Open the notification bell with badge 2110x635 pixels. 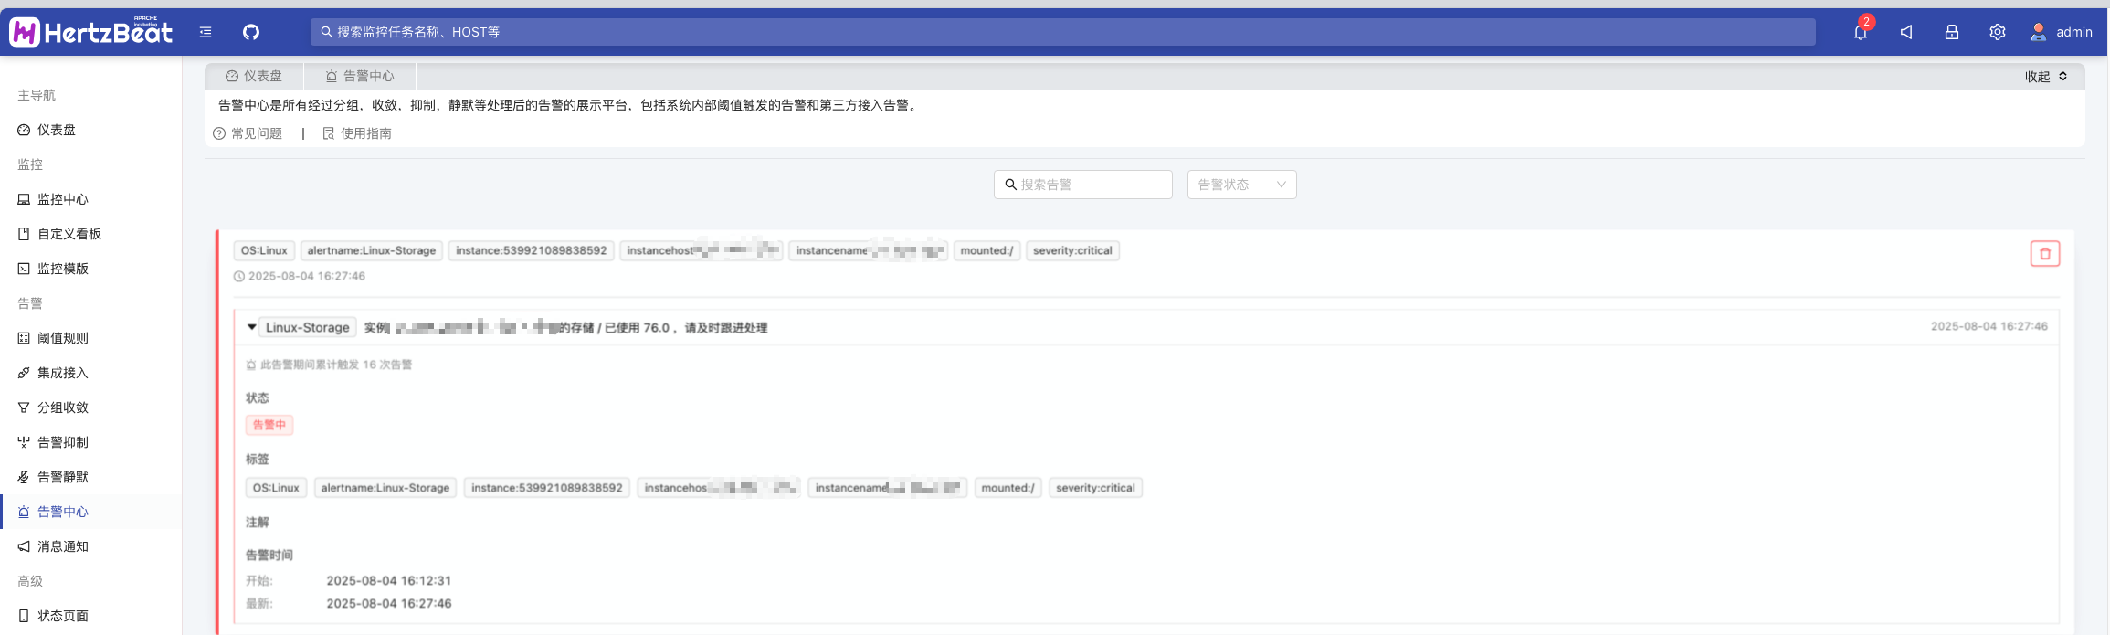(x=1860, y=32)
